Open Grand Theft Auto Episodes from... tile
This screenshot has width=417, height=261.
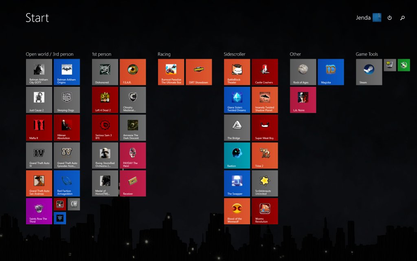pyautogui.click(x=67, y=155)
